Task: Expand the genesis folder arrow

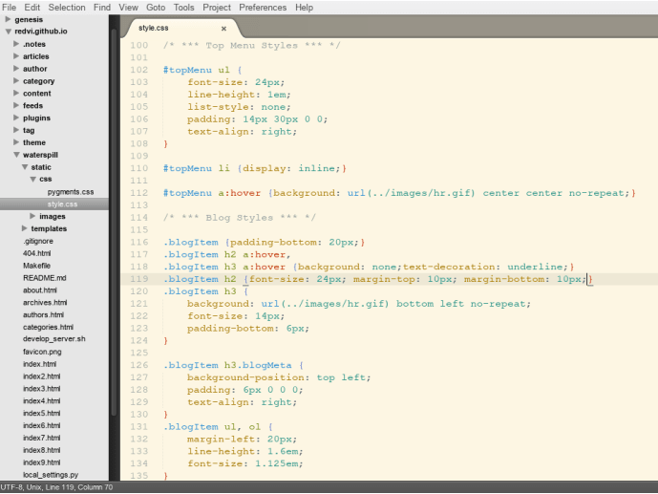Action: click(x=8, y=19)
